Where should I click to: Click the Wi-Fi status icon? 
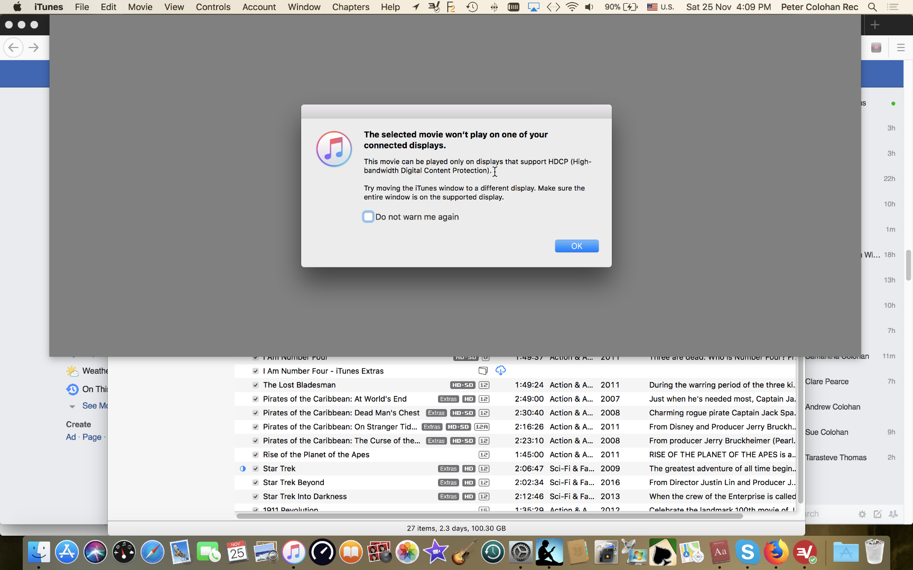point(572,7)
